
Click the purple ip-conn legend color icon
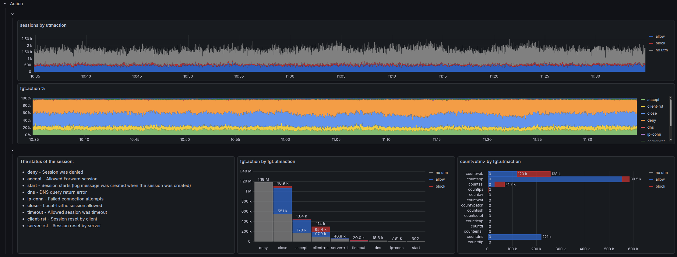point(643,134)
